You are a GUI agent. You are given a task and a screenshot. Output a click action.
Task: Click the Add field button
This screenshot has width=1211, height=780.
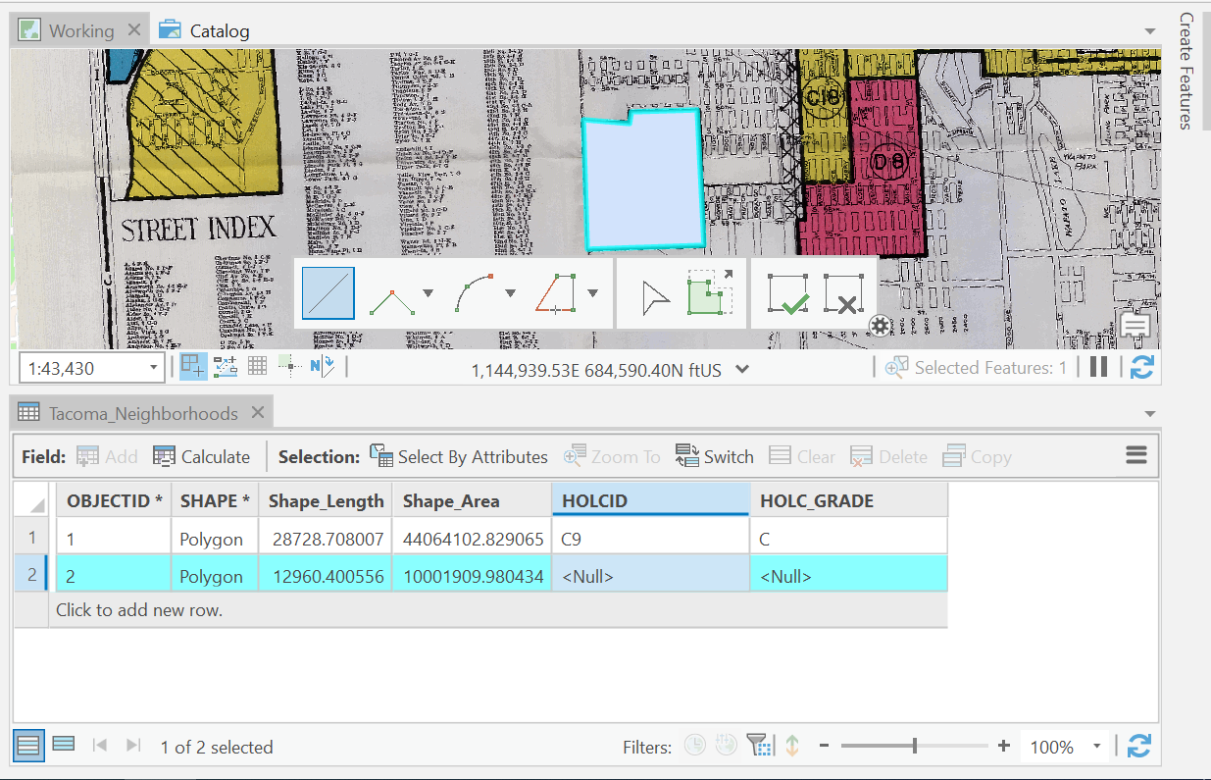coord(107,456)
